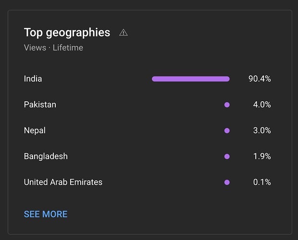This screenshot has width=298, height=240.
Task: Select the Pakistan country label
Action: click(x=40, y=105)
